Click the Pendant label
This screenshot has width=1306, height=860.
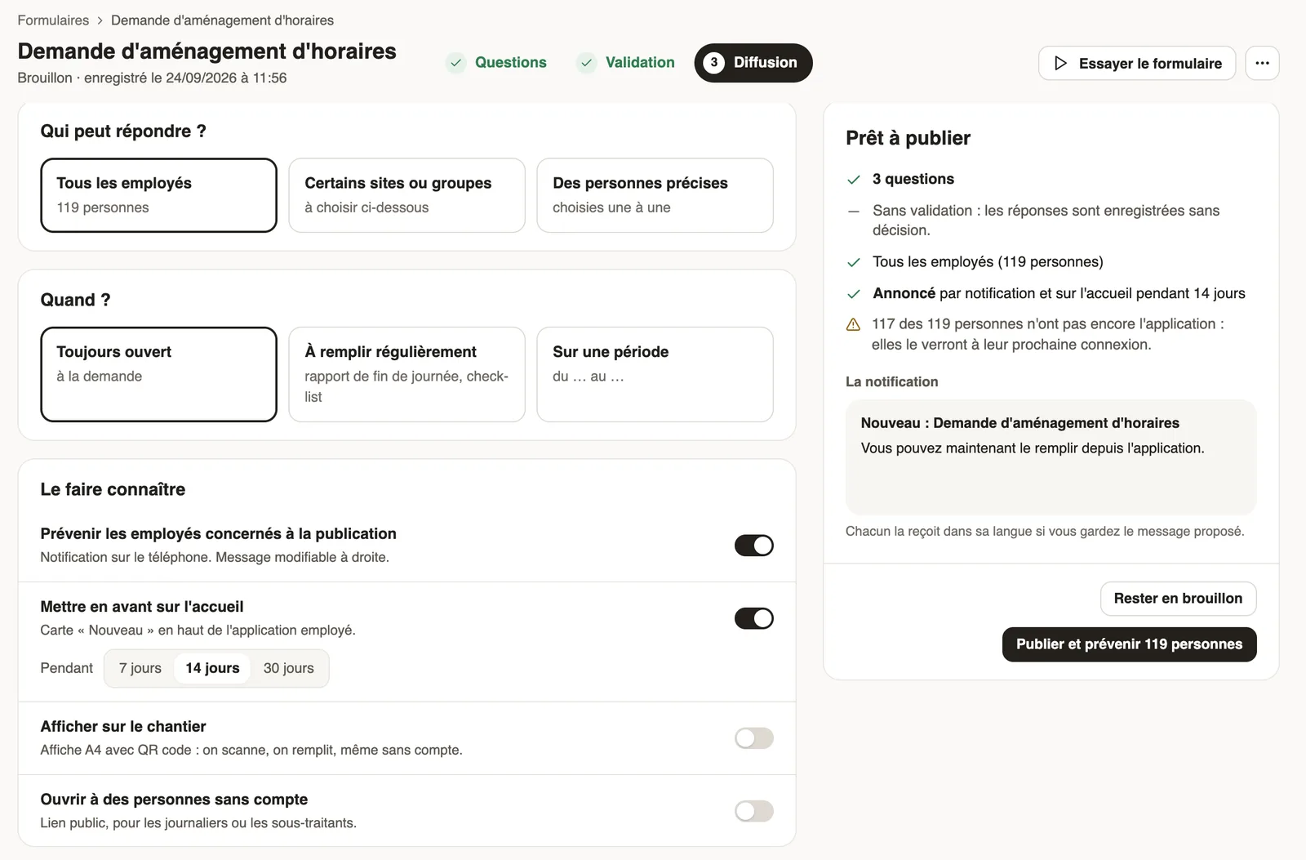coord(67,668)
